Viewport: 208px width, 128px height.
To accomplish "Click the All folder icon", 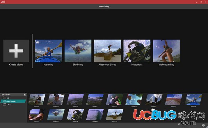I will pyautogui.click(x=5, y=98).
